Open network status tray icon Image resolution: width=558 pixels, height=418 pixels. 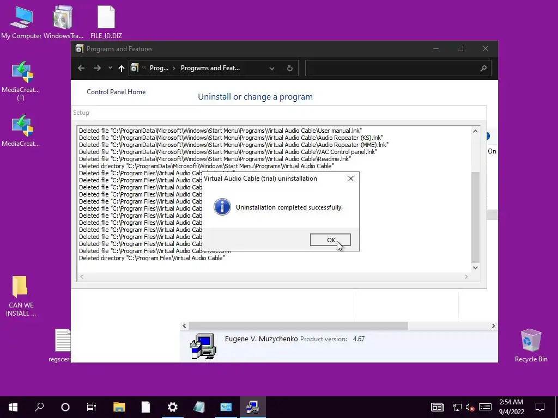(457, 407)
